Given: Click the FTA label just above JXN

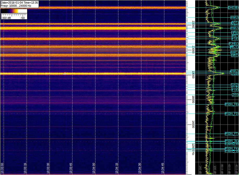Looking at the screenshot, I should 235,90.
